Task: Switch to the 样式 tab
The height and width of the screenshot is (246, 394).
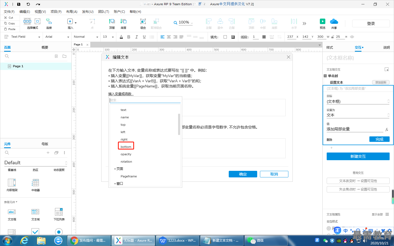Action: coord(330,48)
